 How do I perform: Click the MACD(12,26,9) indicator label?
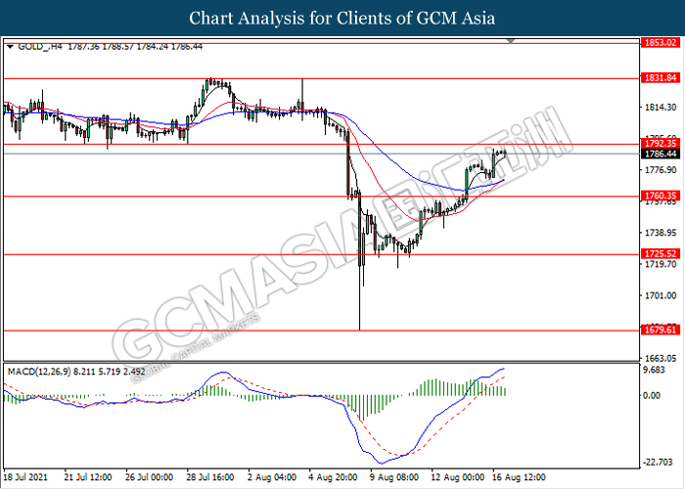tap(76, 372)
